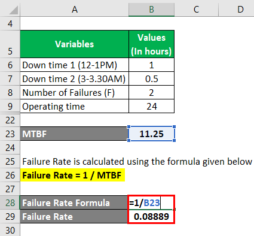Click the MTBF label cell
This screenshot has height=236, width=254.
pyautogui.click(x=74, y=134)
